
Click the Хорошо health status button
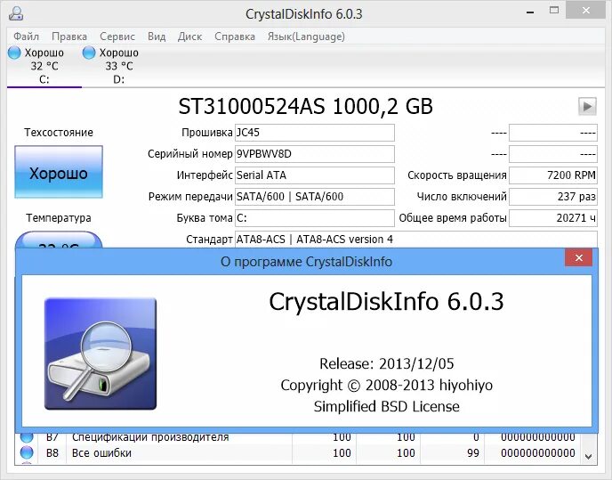coord(59,172)
